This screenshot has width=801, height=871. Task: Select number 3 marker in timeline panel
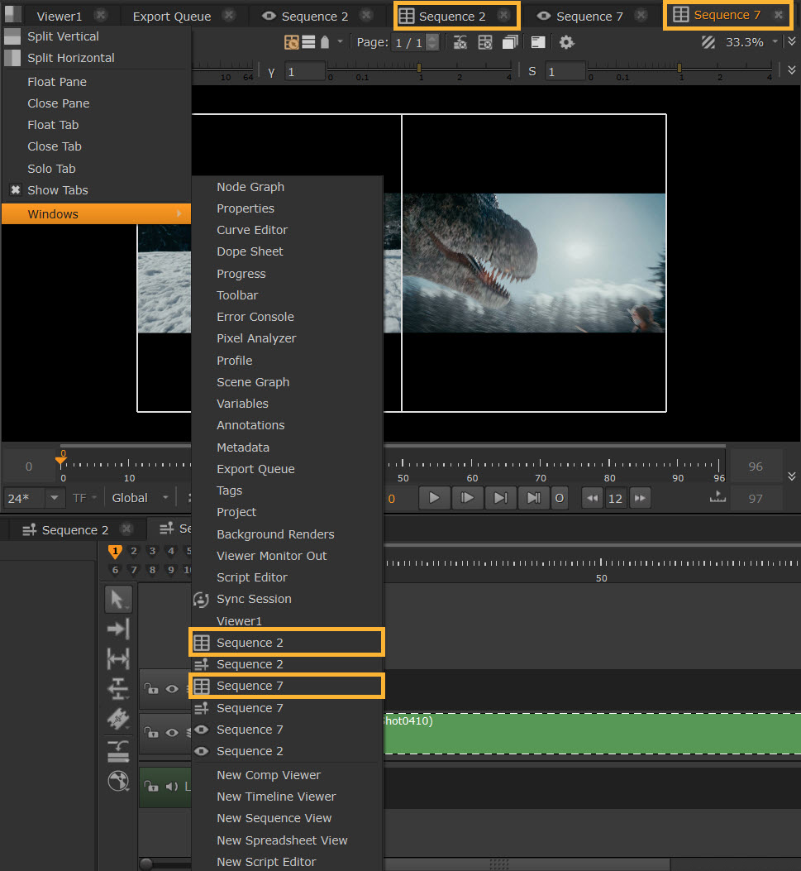[152, 551]
